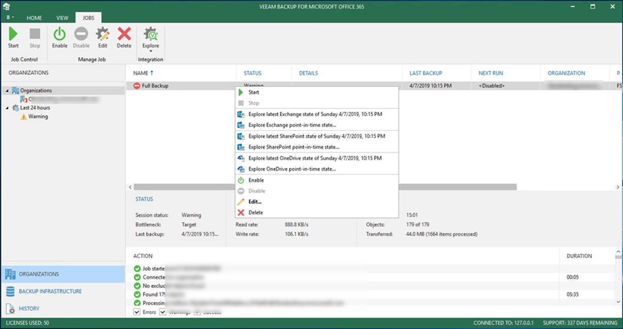Choose Explore Exchange point-in-time state
The height and width of the screenshot is (329, 623).
317,125
